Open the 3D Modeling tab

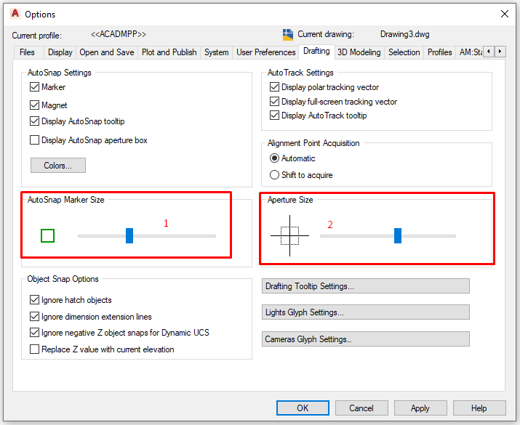tap(359, 52)
